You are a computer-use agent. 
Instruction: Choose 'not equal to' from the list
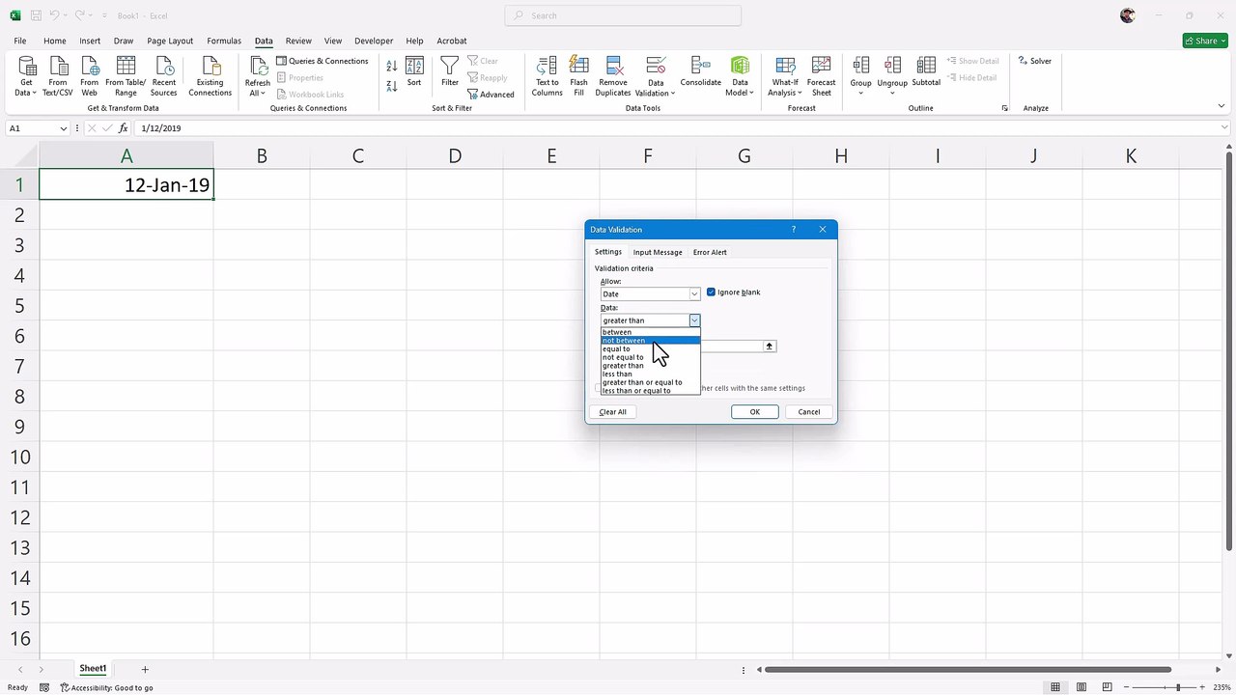(650, 357)
